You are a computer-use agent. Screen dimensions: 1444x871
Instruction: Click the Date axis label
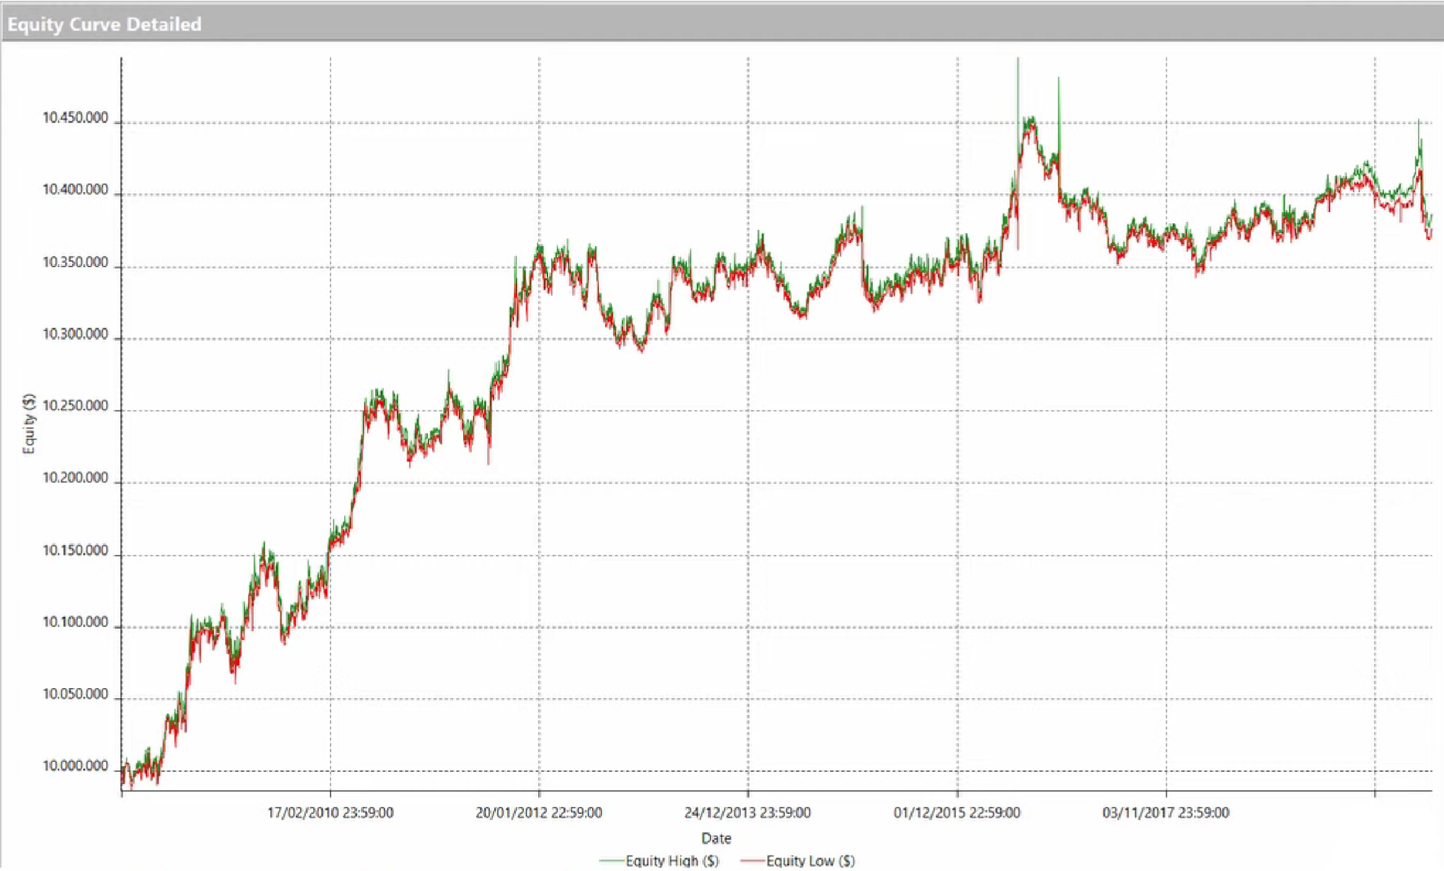point(717,838)
